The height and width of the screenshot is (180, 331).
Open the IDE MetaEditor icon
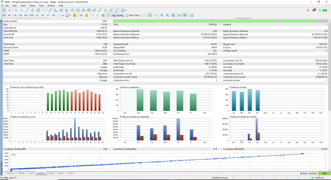[x=81, y=15]
